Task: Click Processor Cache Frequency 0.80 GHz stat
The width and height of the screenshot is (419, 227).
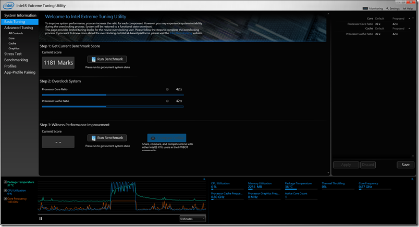Action: click(x=227, y=195)
